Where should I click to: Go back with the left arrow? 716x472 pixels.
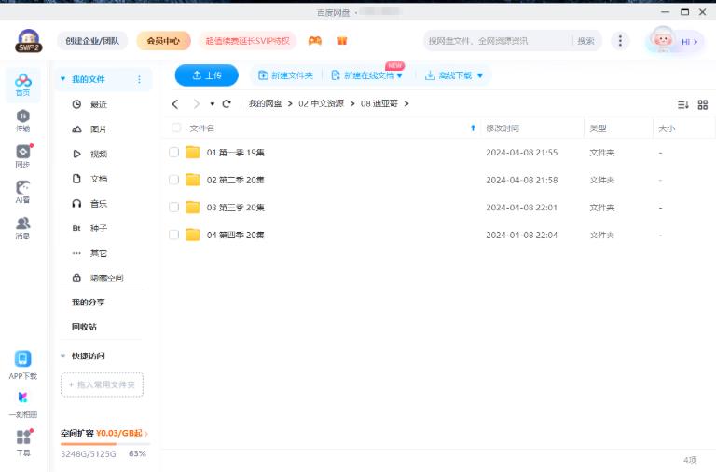(175, 104)
